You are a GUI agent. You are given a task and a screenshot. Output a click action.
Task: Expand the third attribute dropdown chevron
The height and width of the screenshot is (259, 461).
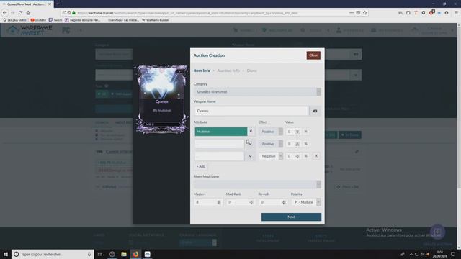250,156
